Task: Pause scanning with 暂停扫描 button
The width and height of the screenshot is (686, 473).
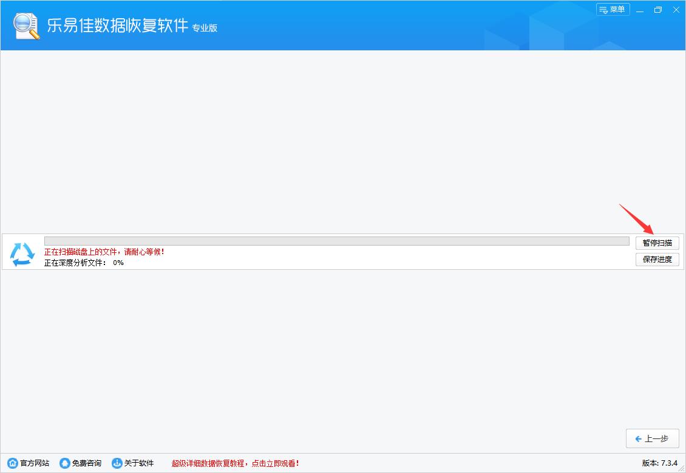Action: [657, 243]
